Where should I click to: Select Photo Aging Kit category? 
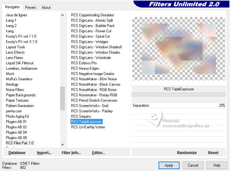tap(18, 116)
